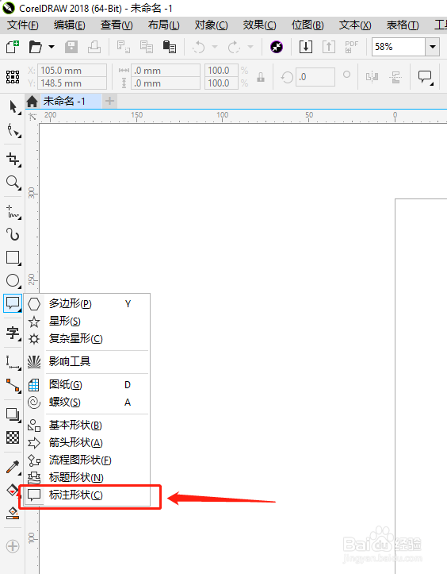Select the Shape edit tool
Image resolution: width=447 pixels, height=574 pixels.
(13, 130)
